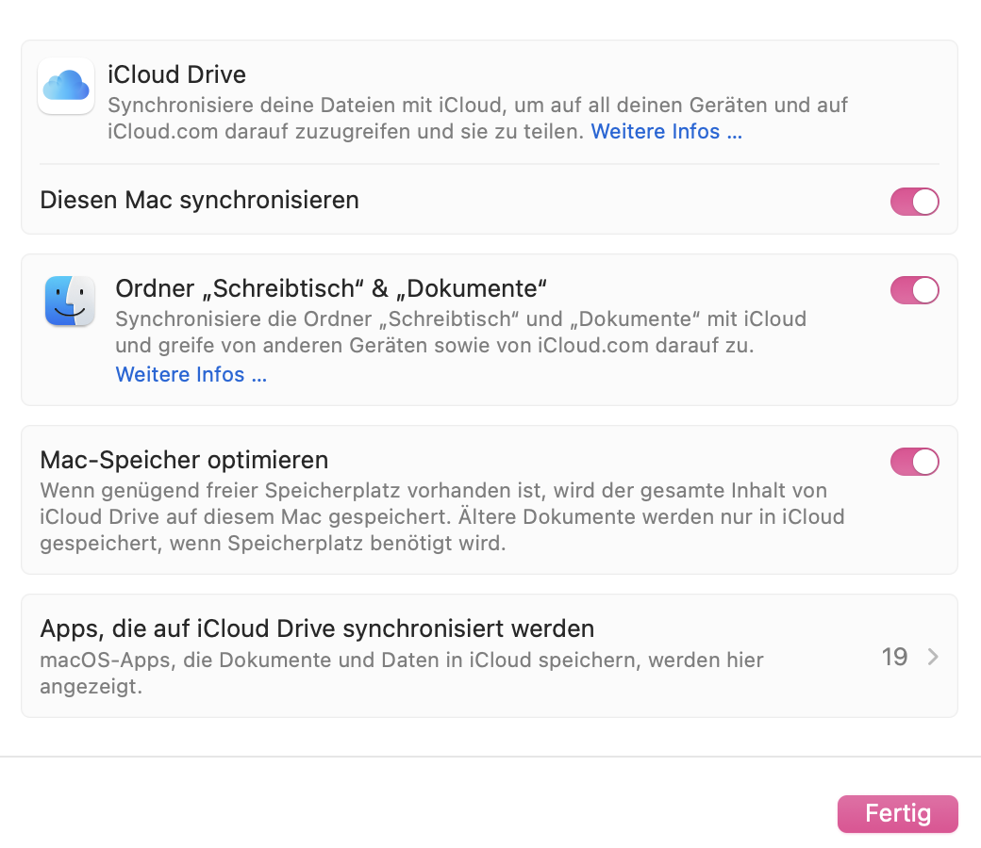981x848 pixels.
Task: Open Weitere Infos link under Schreibtisch & Dokumente
Action: tap(191, 374)
